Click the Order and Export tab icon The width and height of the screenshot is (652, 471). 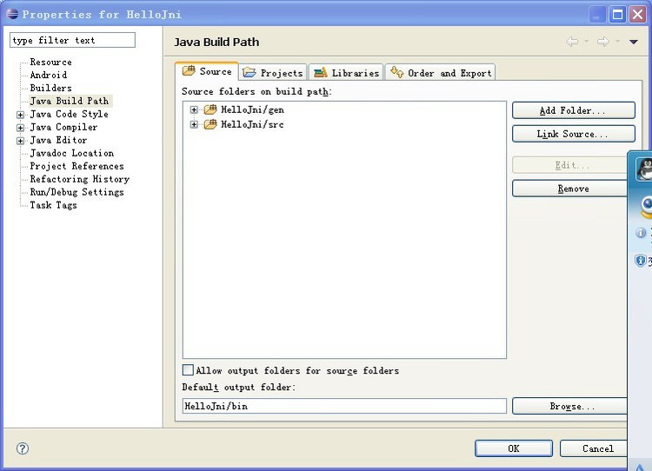tap(396, 72)
